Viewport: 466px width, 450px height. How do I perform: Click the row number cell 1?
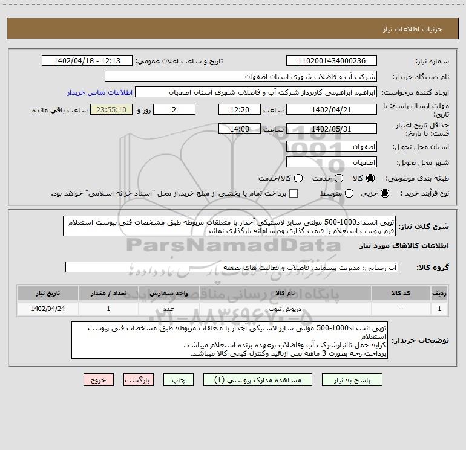tap(439, 309)
